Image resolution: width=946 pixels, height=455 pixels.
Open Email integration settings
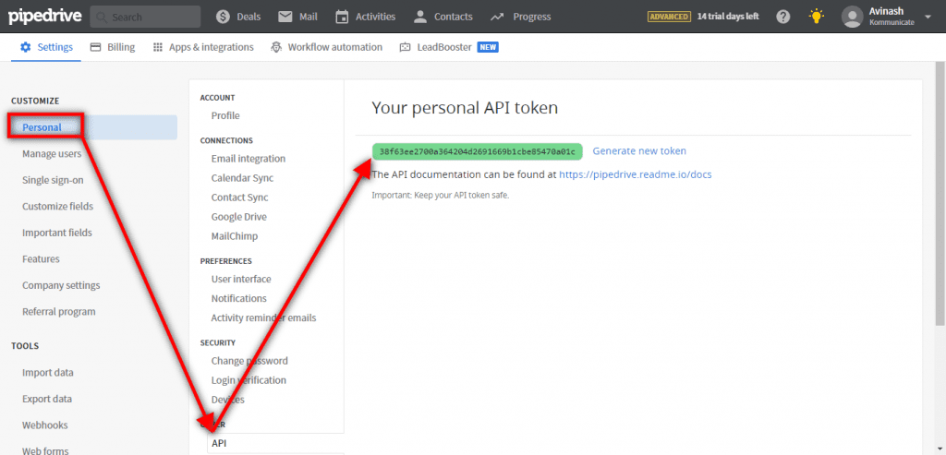(249, 159)
